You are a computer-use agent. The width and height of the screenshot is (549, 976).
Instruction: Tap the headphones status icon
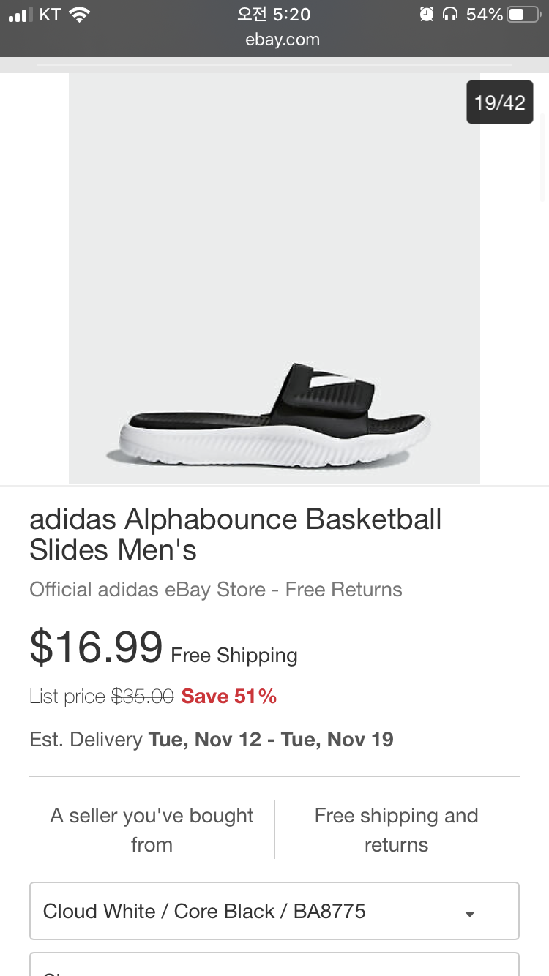coord(450,14)
